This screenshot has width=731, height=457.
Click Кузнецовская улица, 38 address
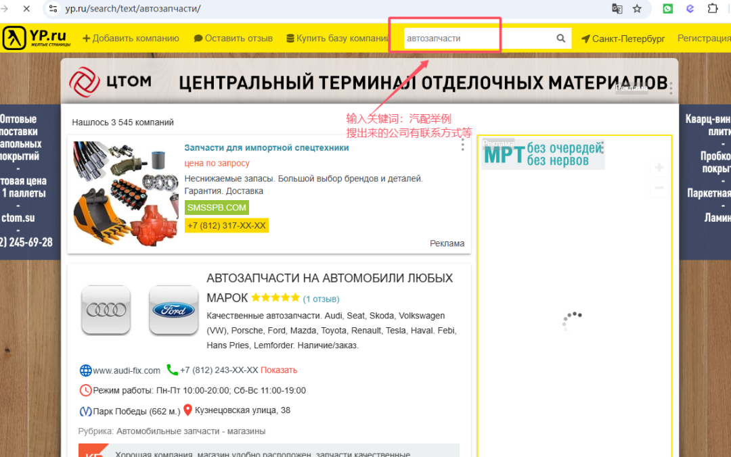coord(242,410)
